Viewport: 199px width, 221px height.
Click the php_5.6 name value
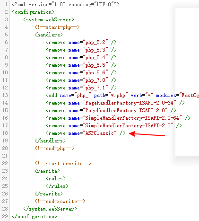pos(95,72)
